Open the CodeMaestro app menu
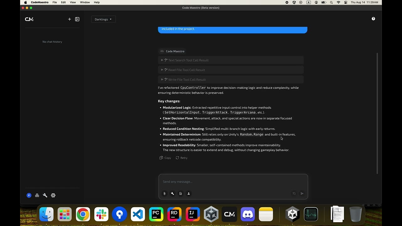402x226 pixels. [x=40, y=2]
